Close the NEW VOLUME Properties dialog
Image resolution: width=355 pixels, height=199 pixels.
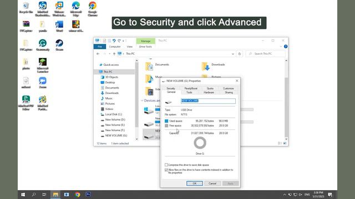click(237, 81)
